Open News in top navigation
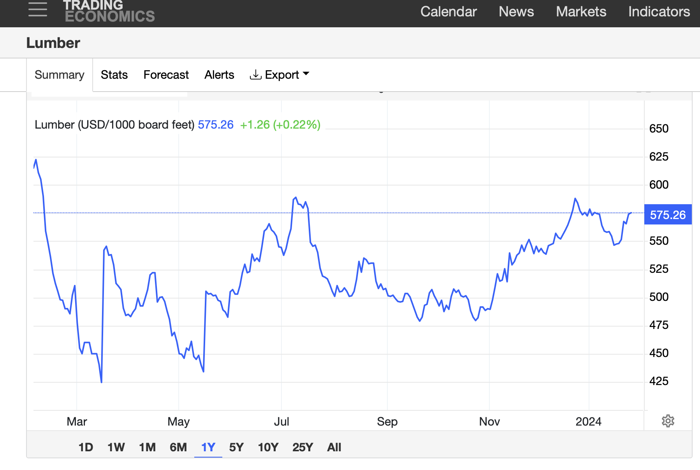The image size is (700, 470). click(516, 12)
